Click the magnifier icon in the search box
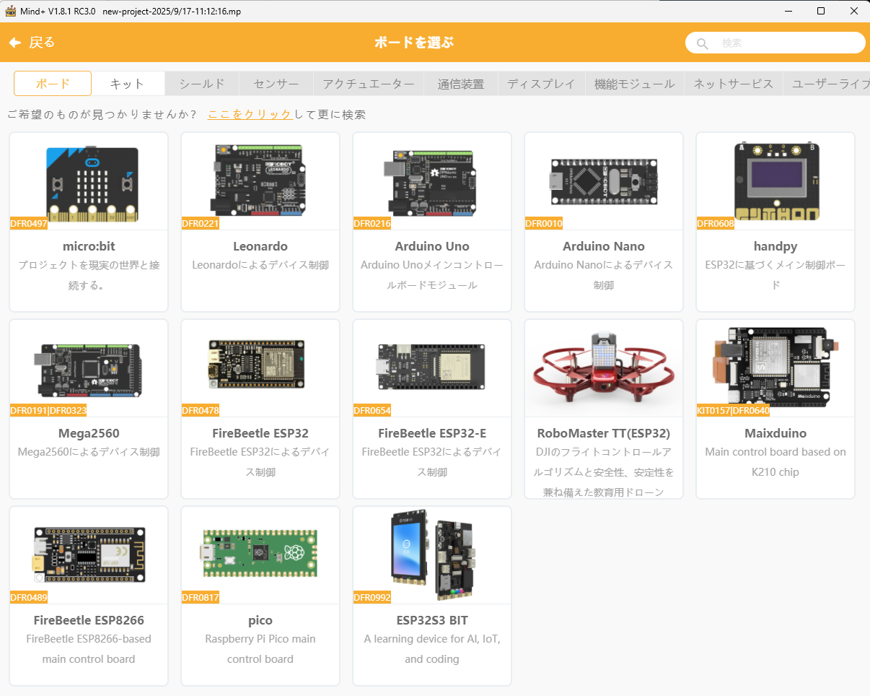Viewport: 870px width, 696px height. coord(702,43)
